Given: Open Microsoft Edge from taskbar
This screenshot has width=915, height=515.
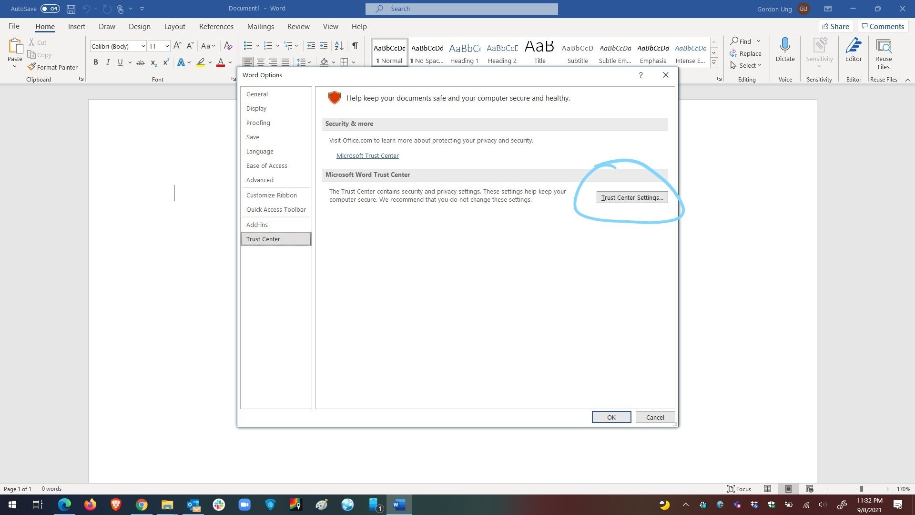Looking at the screenshot, I should [x=64, y=505].
